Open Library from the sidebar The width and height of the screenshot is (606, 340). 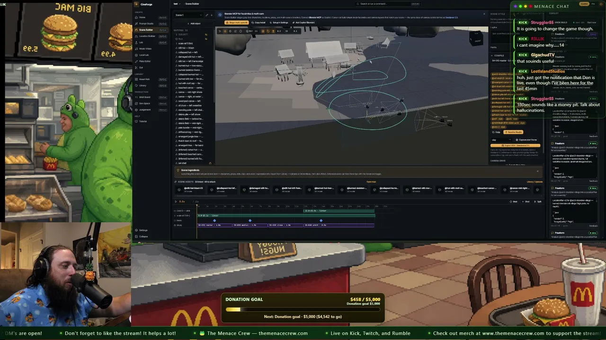pos(151,85)
